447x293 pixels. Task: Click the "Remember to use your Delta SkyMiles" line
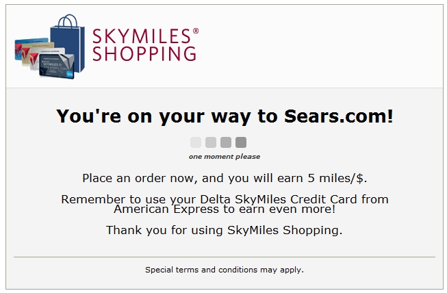[225, 199]
